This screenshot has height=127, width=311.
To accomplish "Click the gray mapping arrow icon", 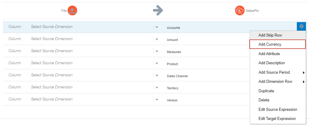I will point(158,11).
